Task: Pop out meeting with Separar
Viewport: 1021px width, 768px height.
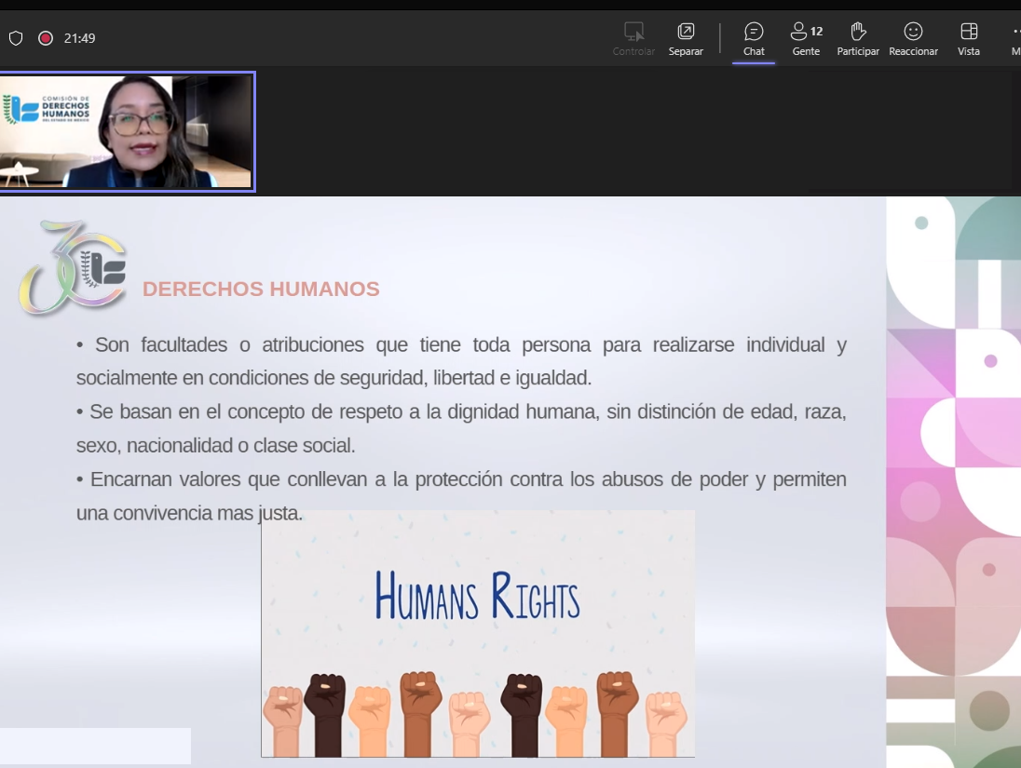Action: click(x=686, y=39)
